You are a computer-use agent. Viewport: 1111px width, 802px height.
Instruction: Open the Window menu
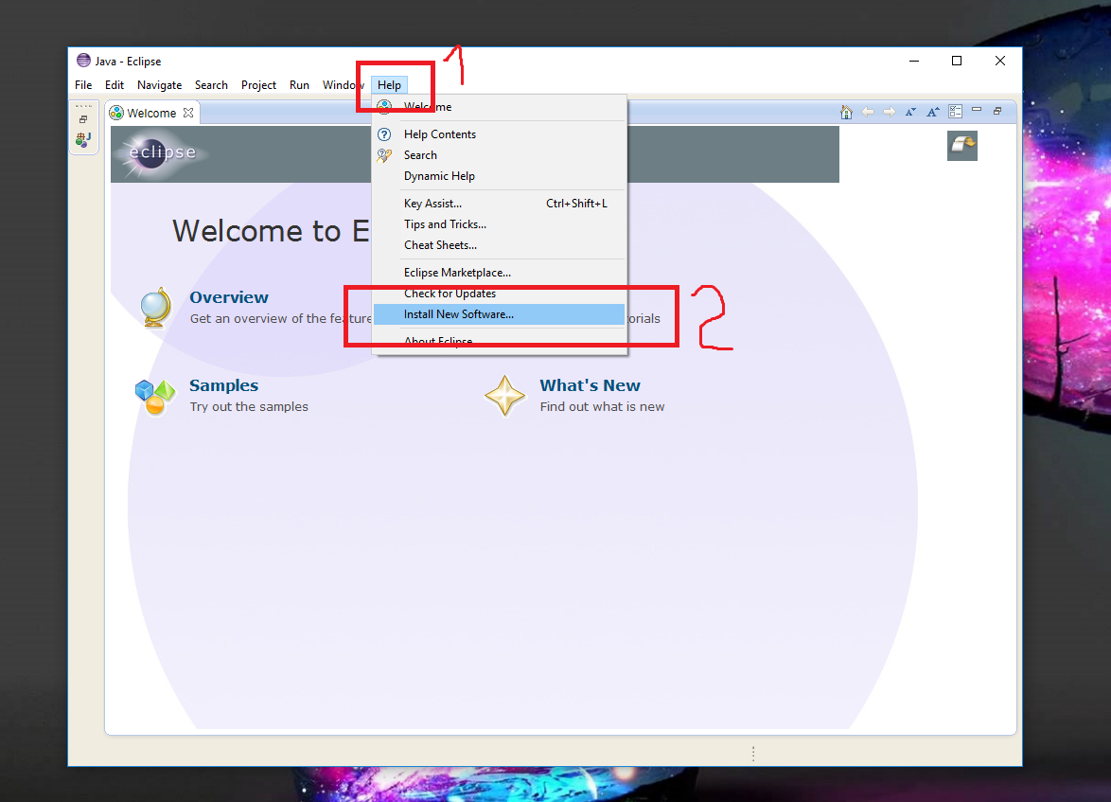click(x=342, y=85)
